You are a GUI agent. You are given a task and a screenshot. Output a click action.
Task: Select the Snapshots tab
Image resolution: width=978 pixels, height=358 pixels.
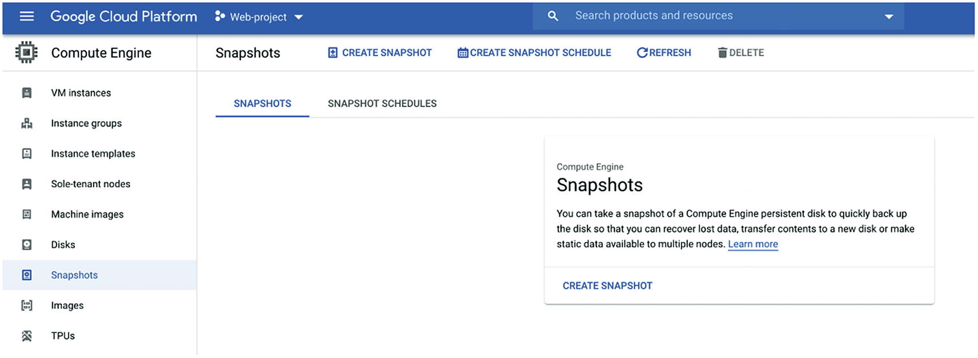[x=263, y=104]
